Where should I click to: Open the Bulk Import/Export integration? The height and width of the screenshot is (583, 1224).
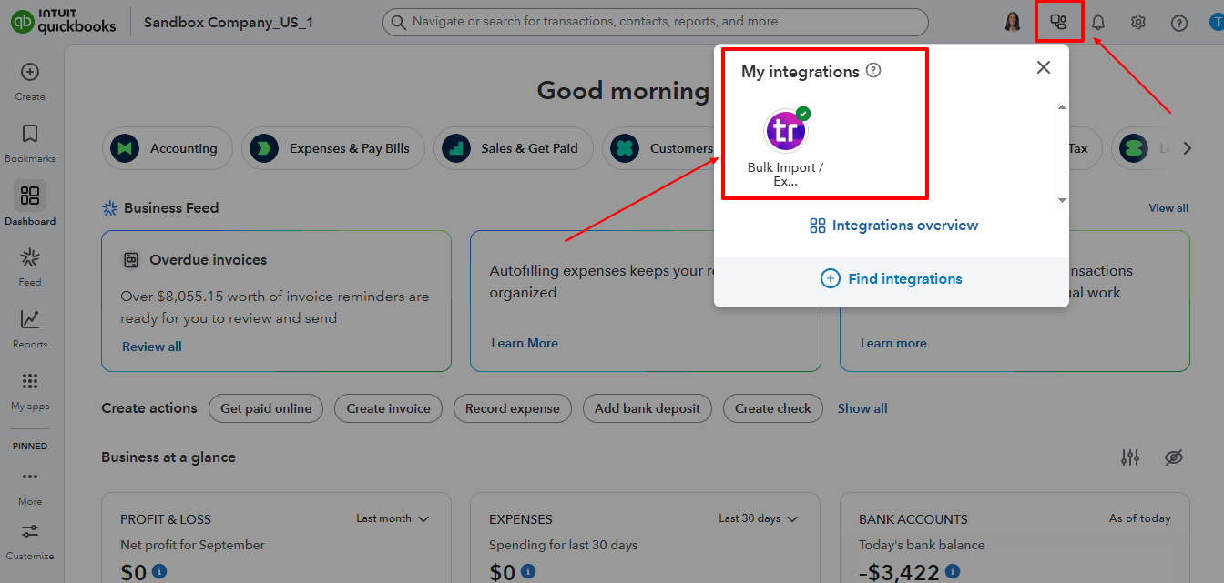click(x=785, y=130)
